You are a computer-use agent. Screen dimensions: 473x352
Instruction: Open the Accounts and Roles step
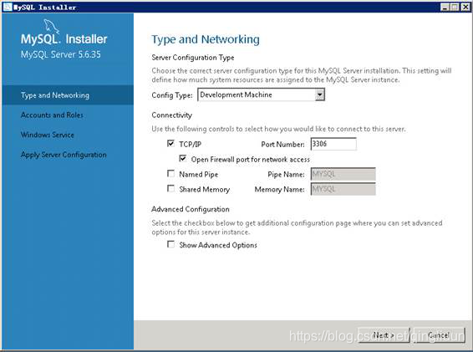point(52,115)
